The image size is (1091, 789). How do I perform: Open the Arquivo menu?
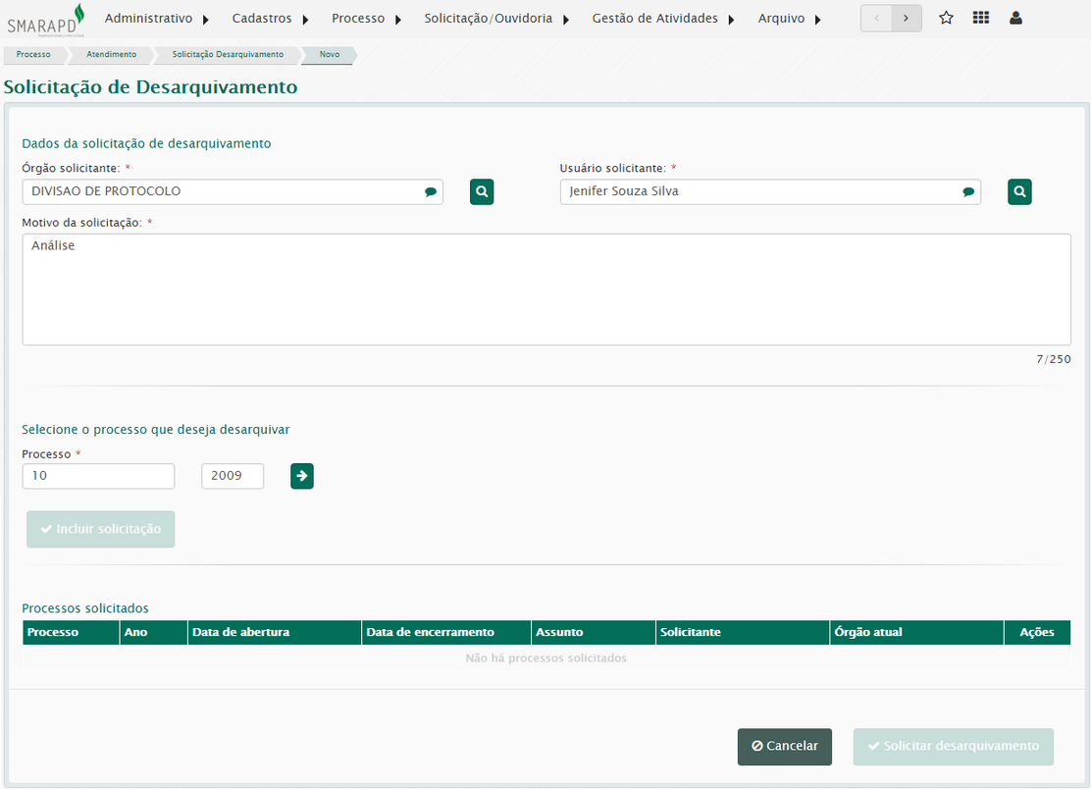(789, 19)
